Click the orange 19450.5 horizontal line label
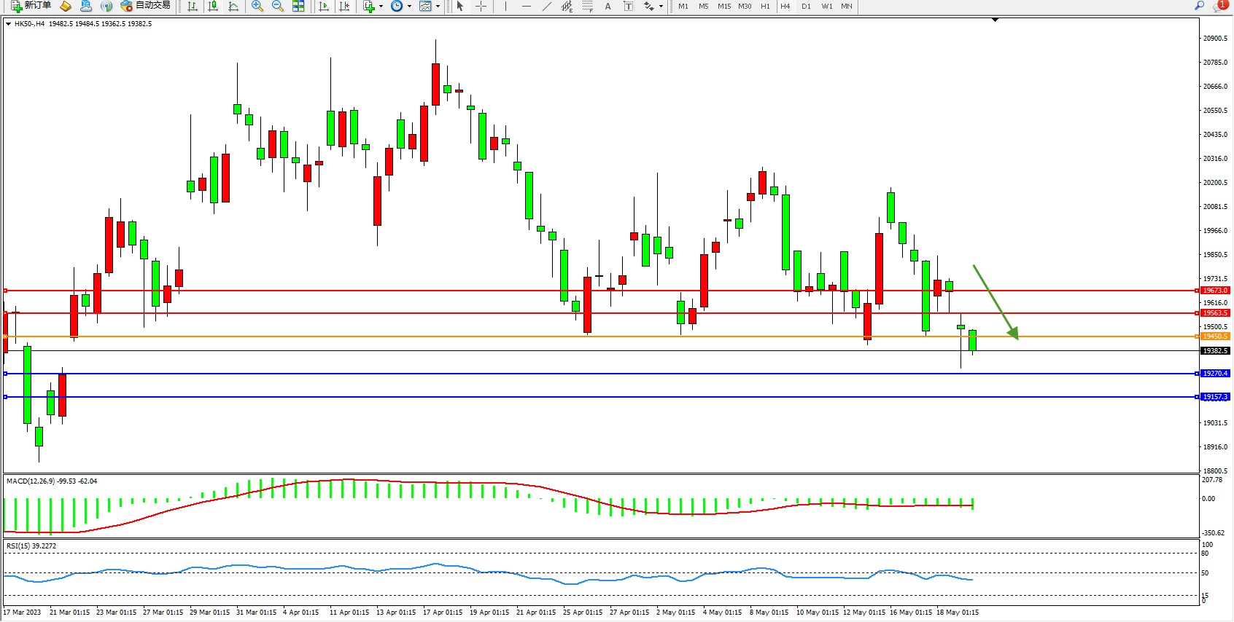Image resolution: width=1234 pixels, height=622 pixels. 1215,336
